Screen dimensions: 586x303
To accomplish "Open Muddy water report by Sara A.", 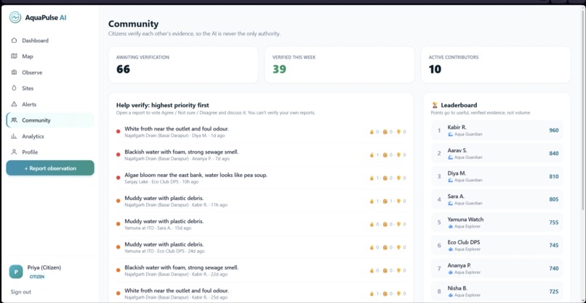I will [x=261, y=224].
